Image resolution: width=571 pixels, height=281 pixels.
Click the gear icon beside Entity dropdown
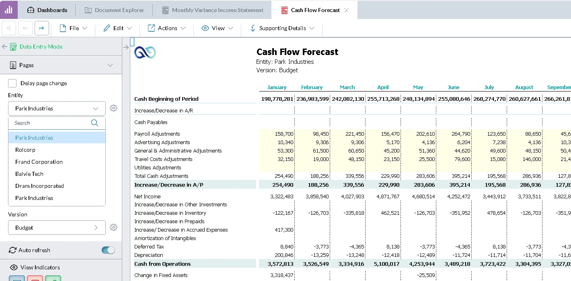tap(114, 108)
